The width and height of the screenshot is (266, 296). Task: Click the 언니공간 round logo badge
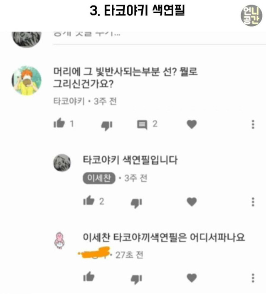pos(251,15)
